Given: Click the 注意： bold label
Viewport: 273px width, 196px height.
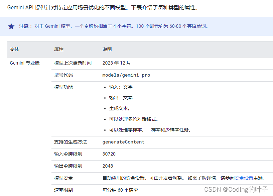Looking at the screenshot, I should (x=25, y=26).
